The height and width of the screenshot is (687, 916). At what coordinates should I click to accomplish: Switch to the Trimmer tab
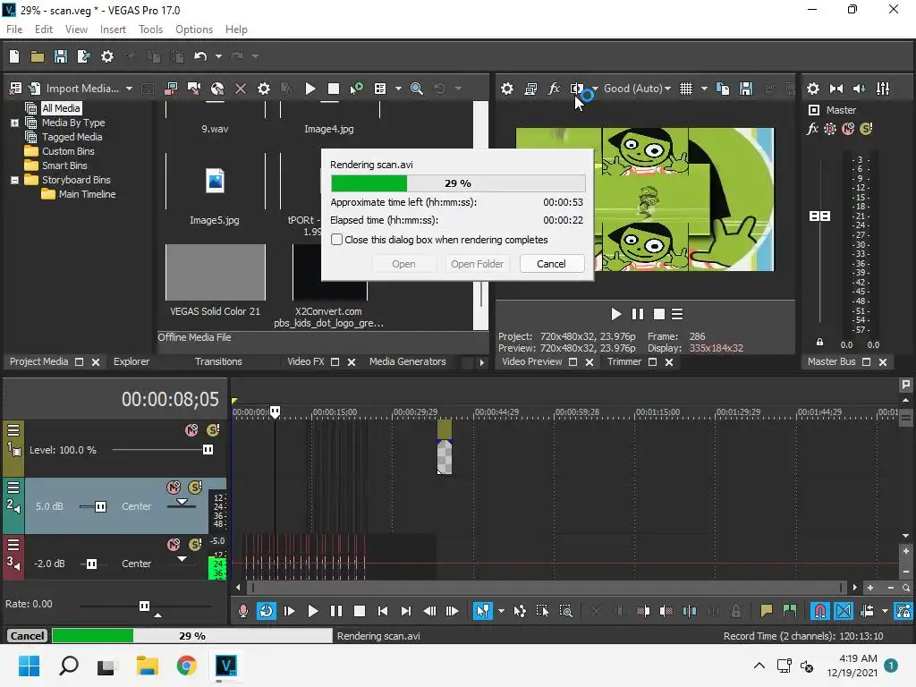click(623, 361)
